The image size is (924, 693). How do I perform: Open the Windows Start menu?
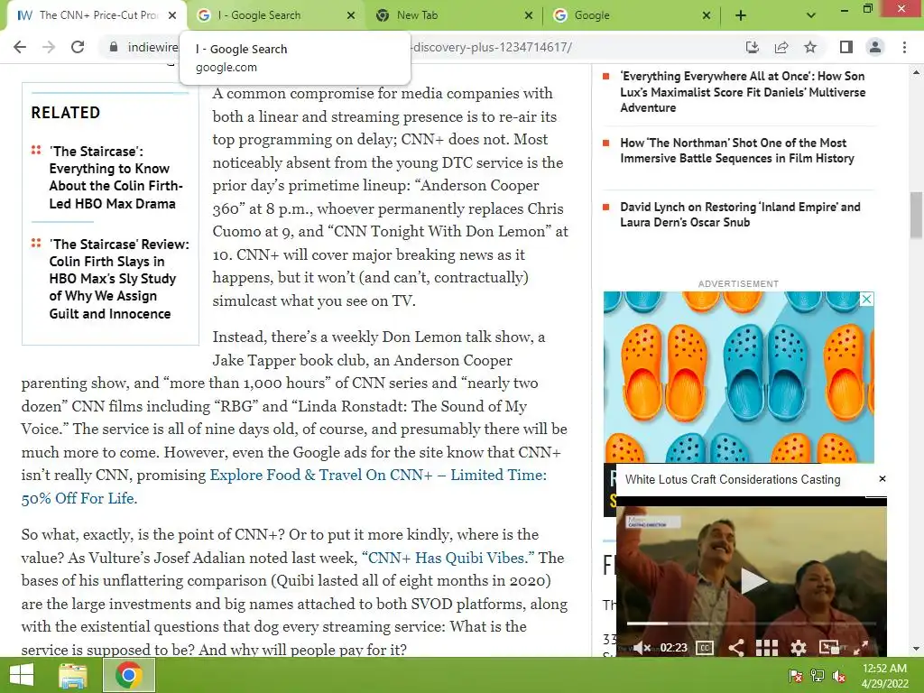click(22, 675)
